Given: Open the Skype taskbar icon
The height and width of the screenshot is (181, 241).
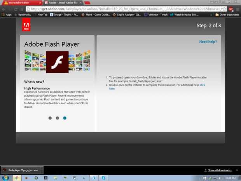Looking at the screenshot, I should [x=104, y=178].
